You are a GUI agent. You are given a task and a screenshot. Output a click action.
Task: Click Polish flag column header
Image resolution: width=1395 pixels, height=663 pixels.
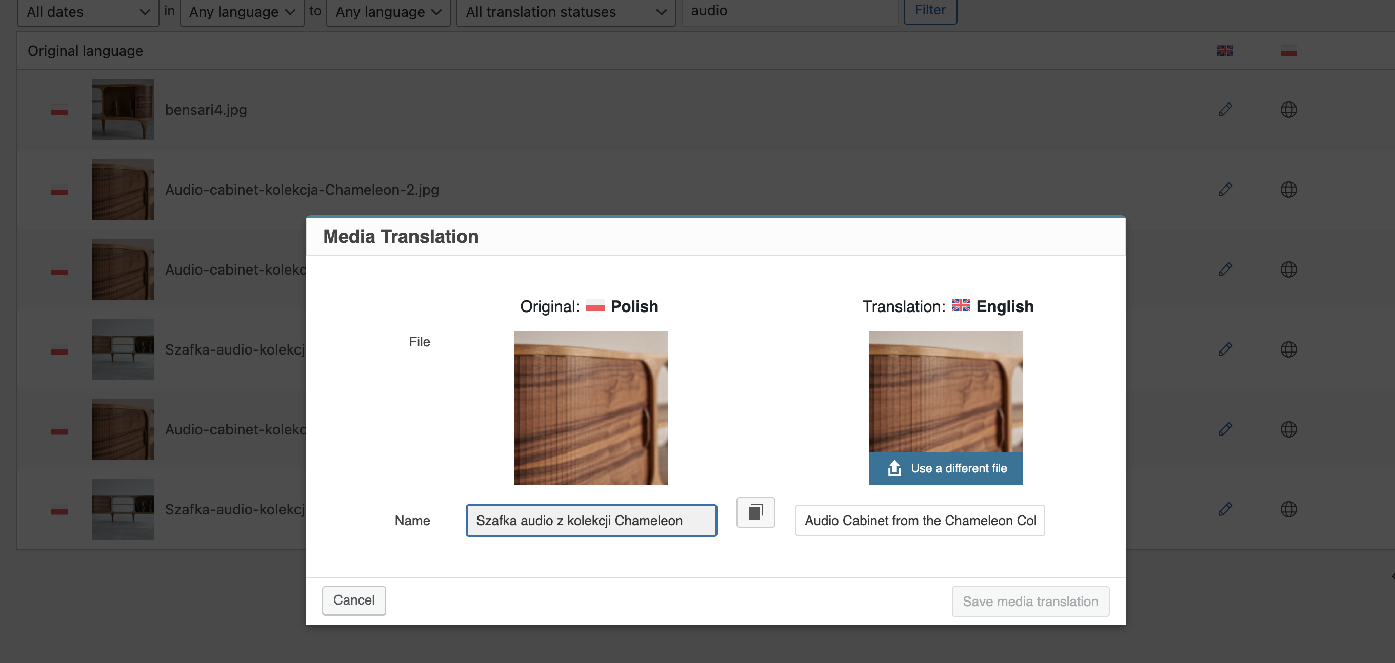pyautogui.click(x=1288, y=51)
